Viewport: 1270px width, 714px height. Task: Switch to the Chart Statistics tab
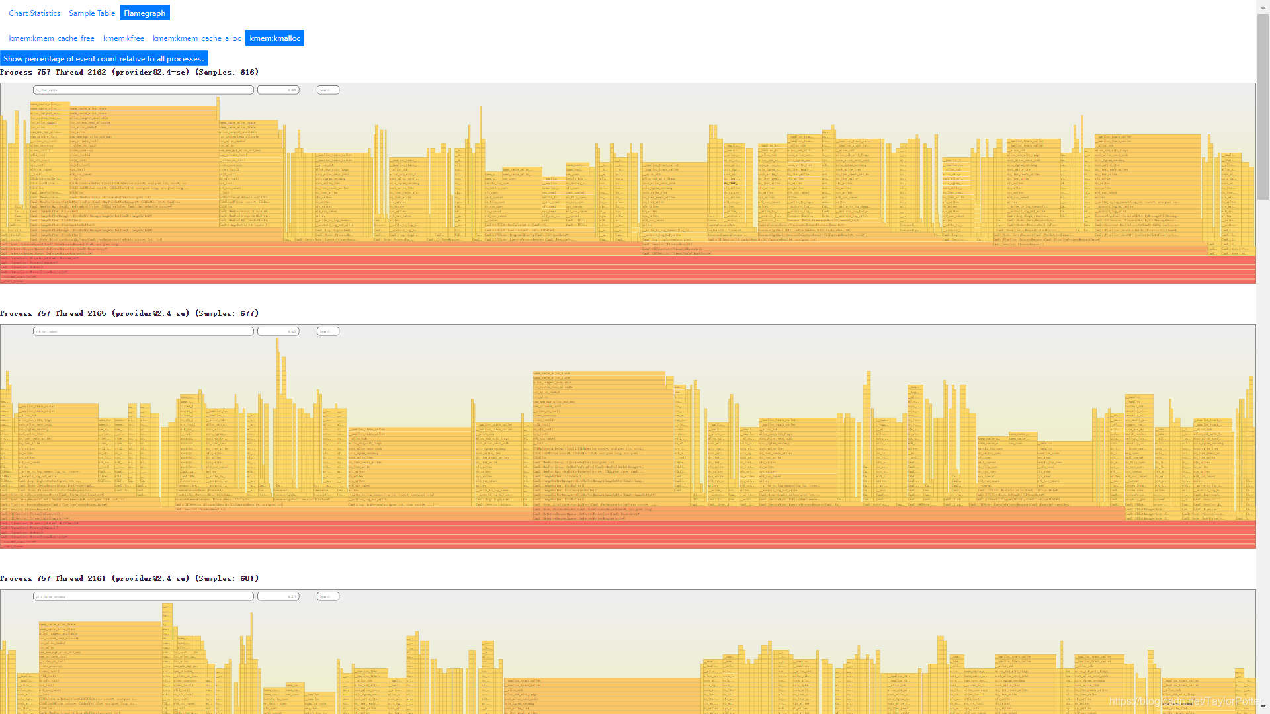click(x=34, y=13)
